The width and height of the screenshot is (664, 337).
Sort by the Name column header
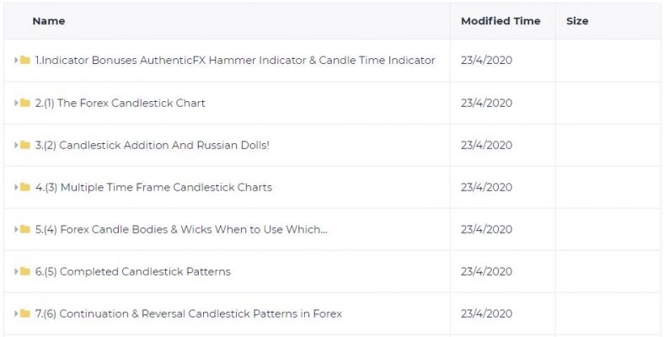tap(49, 21)
